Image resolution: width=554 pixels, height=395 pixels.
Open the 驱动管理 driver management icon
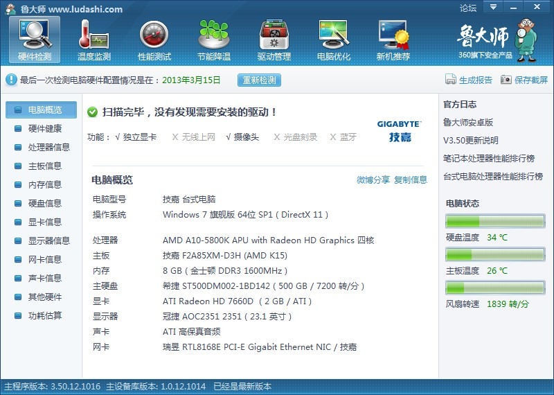[x=274, y=39]
